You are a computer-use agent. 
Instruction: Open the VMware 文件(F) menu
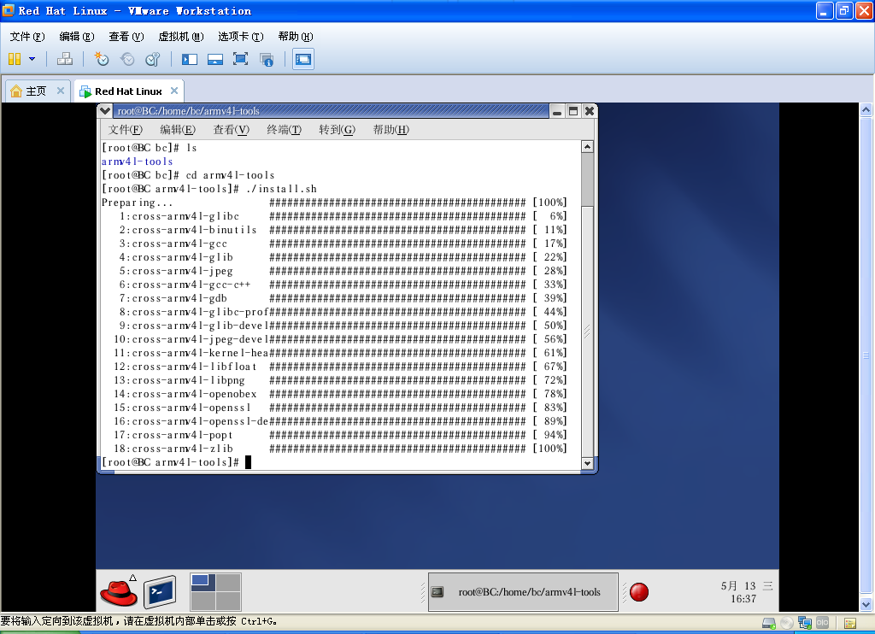(x=26, y=36)
